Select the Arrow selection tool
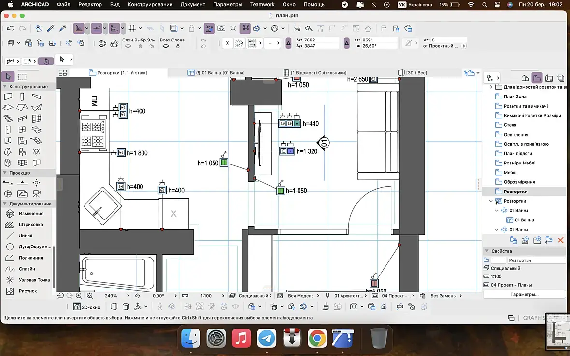 (8, 77)
